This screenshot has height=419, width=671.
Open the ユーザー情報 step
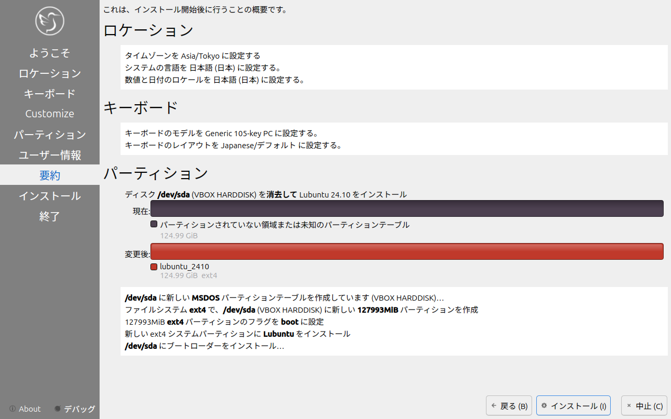tap(50, 155)
